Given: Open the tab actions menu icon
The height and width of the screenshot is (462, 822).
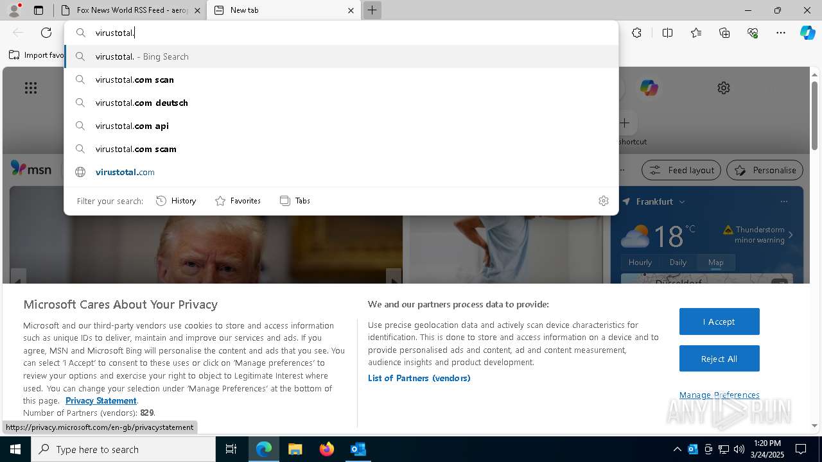Looking at the screenshot, I should (39, 10).
